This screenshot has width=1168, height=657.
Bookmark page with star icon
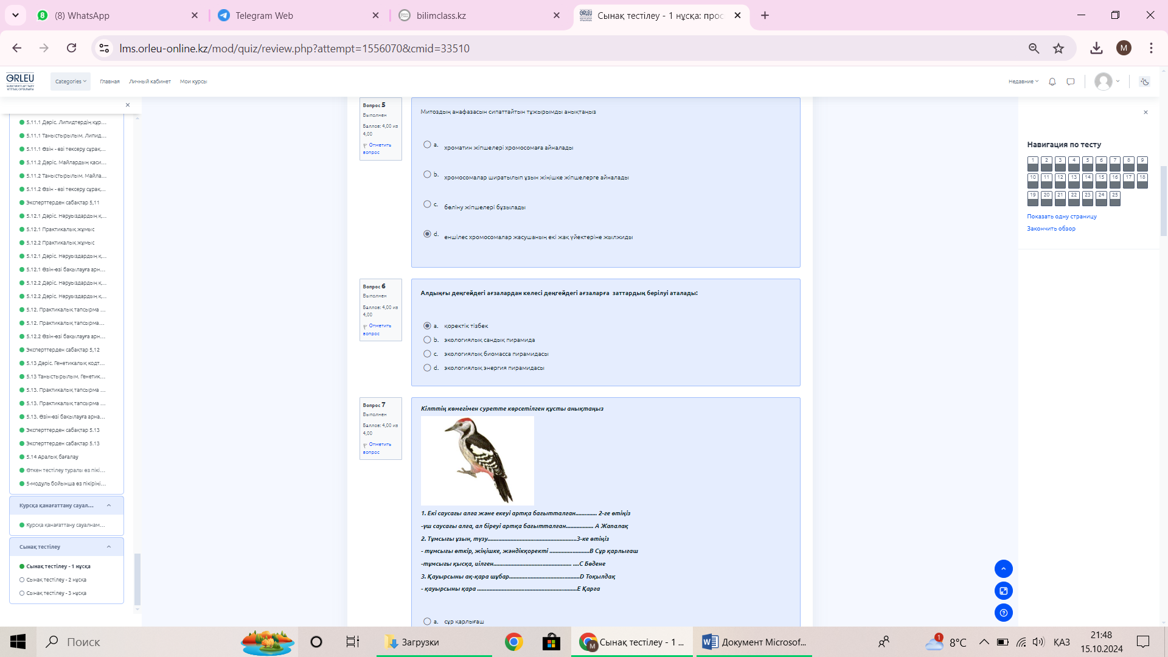point(1058,48)
